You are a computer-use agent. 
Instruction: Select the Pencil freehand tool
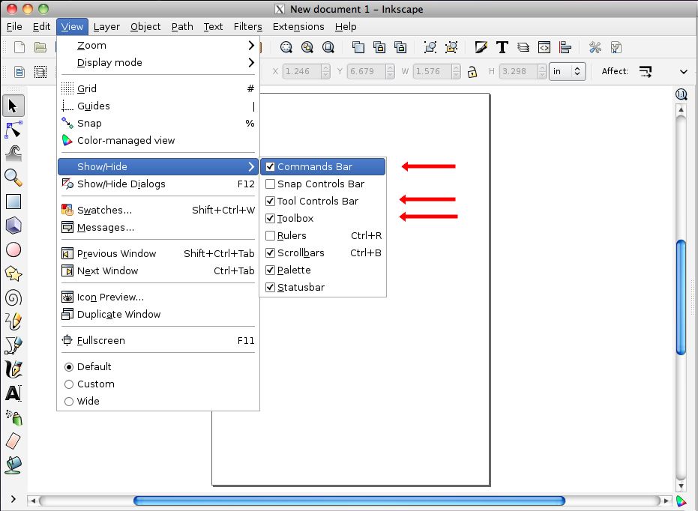pos(13,321)
